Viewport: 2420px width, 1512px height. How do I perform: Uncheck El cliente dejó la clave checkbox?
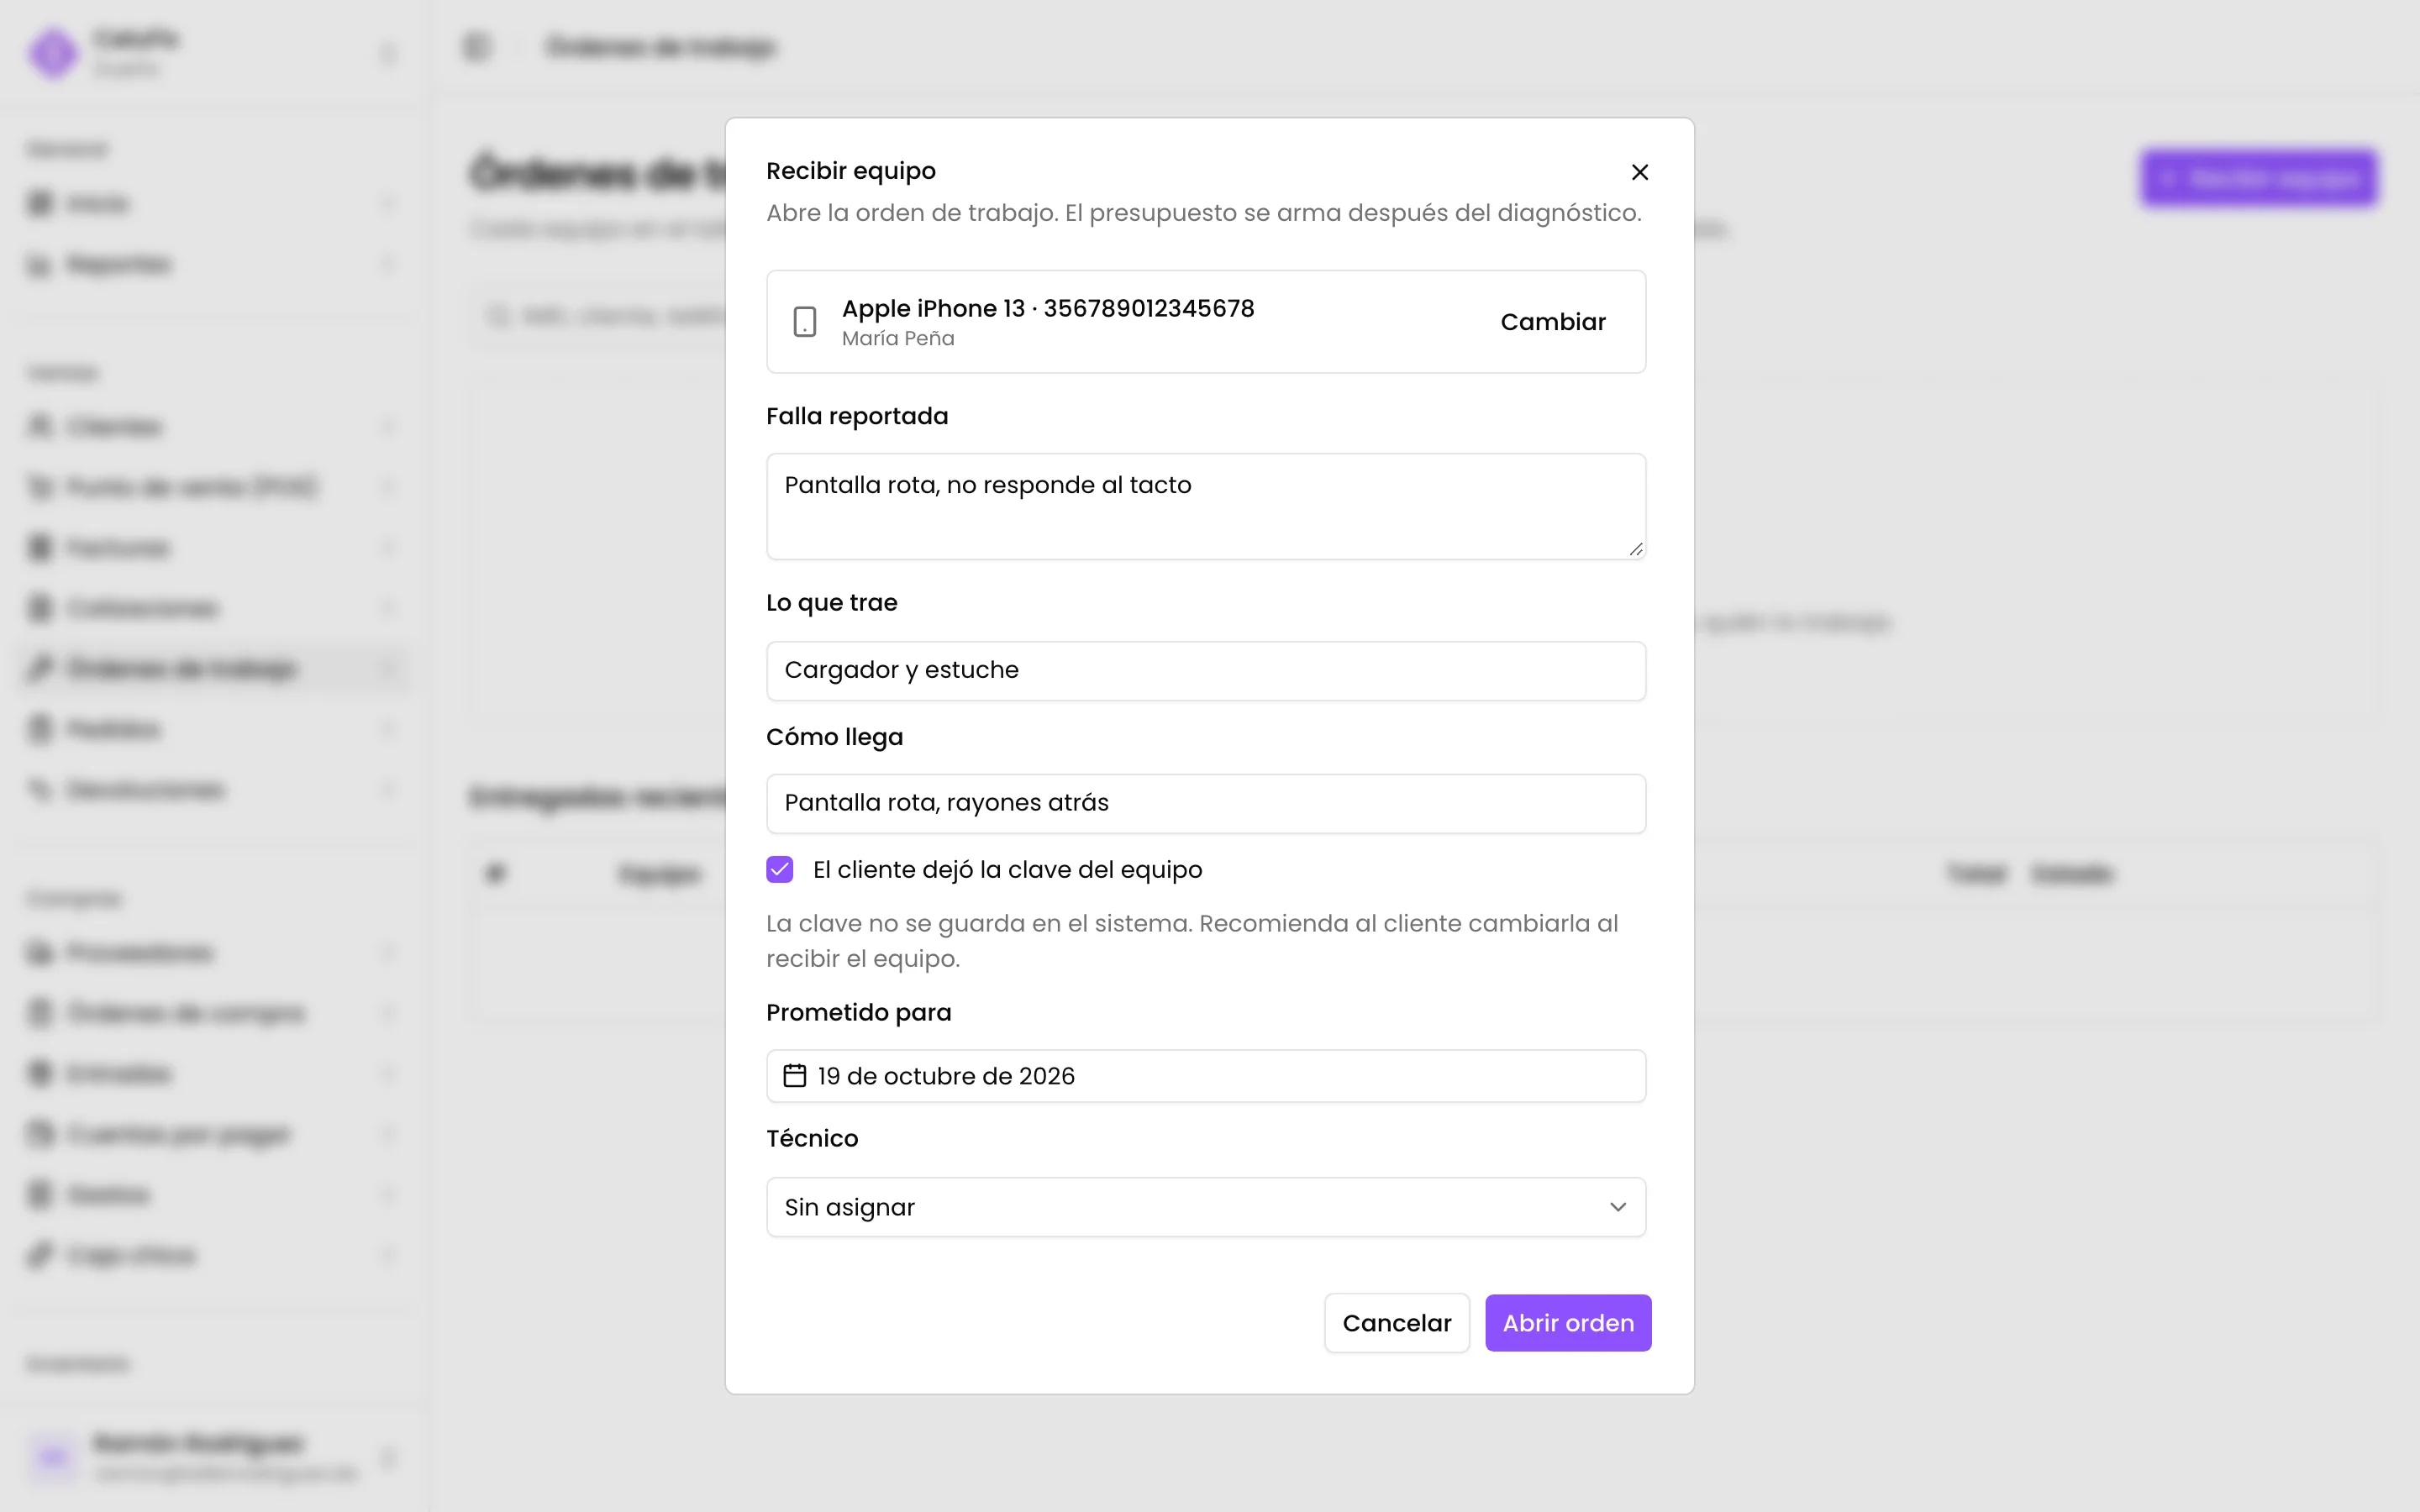tap(780, 870)
